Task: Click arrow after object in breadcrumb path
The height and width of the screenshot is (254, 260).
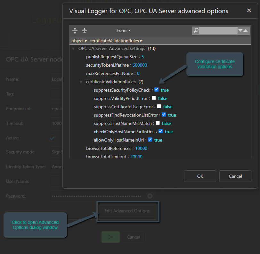Action: tap(86, 41)
